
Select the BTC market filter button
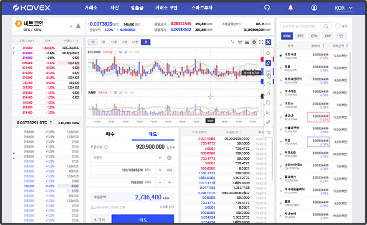300,36
